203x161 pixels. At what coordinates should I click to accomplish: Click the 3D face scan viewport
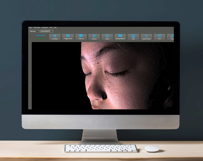click(x=116, y=75)
